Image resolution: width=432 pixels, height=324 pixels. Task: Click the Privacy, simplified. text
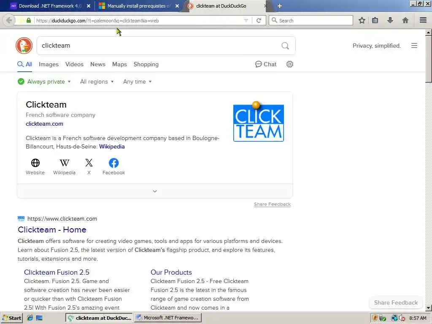point(377,46)
